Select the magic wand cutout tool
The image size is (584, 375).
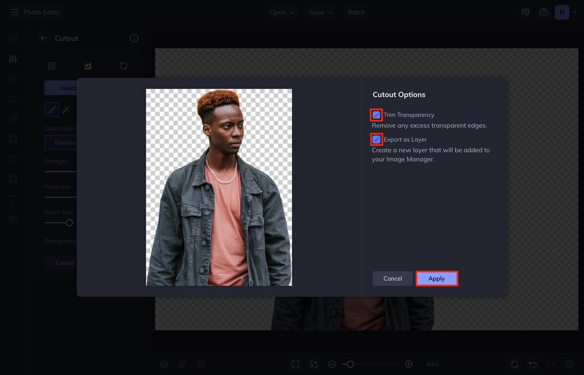66,109
